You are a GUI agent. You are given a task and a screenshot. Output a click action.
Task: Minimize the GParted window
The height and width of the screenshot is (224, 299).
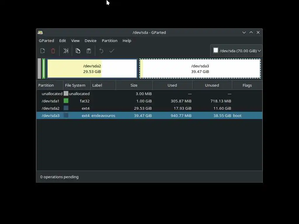[244, 33]
